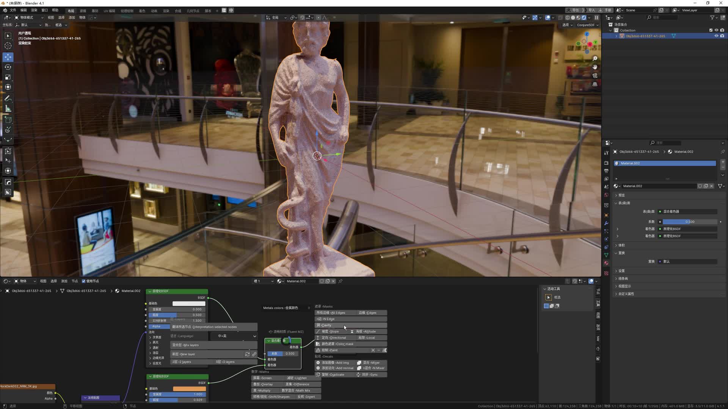The image size is (728, 409).
Task: Hide Obj3d66 object with eye icon
Action: point(716,36)
